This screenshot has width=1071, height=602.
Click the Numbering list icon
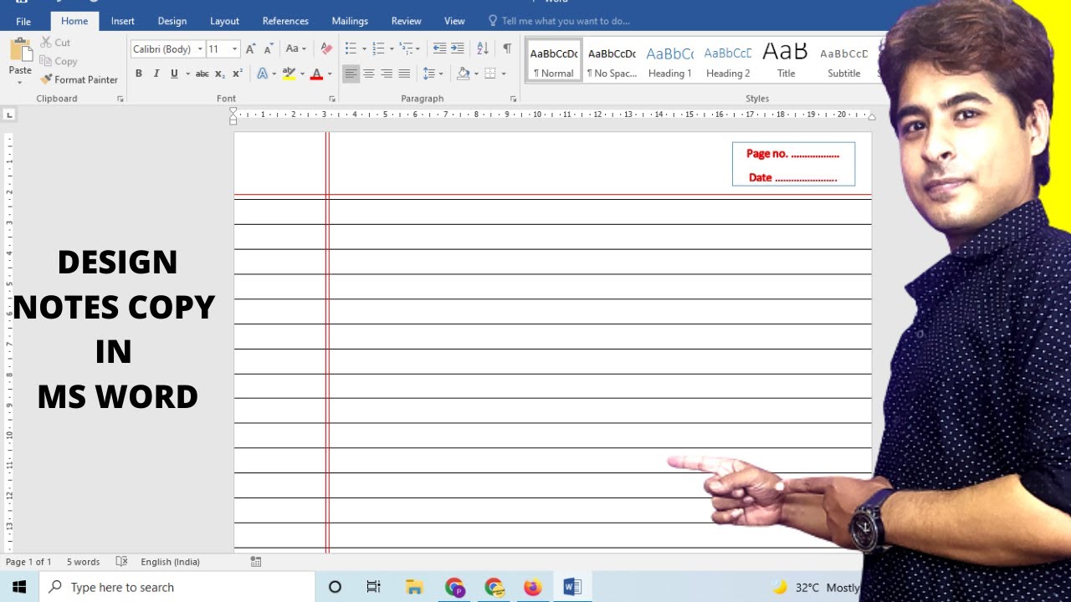coord(378,48)
